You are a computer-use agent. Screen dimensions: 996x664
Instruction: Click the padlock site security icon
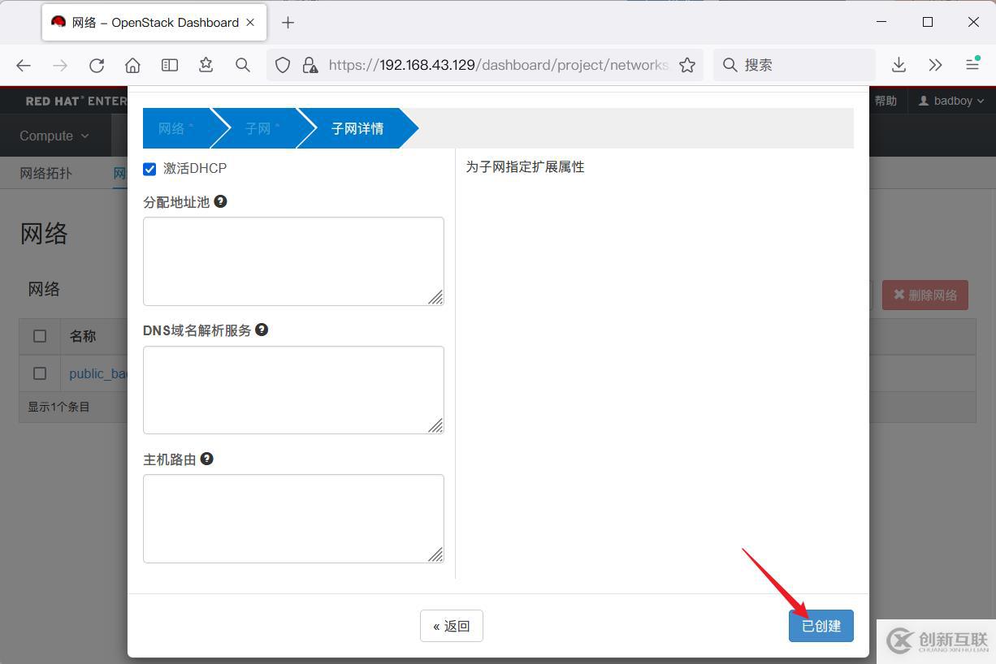[310, 65]
